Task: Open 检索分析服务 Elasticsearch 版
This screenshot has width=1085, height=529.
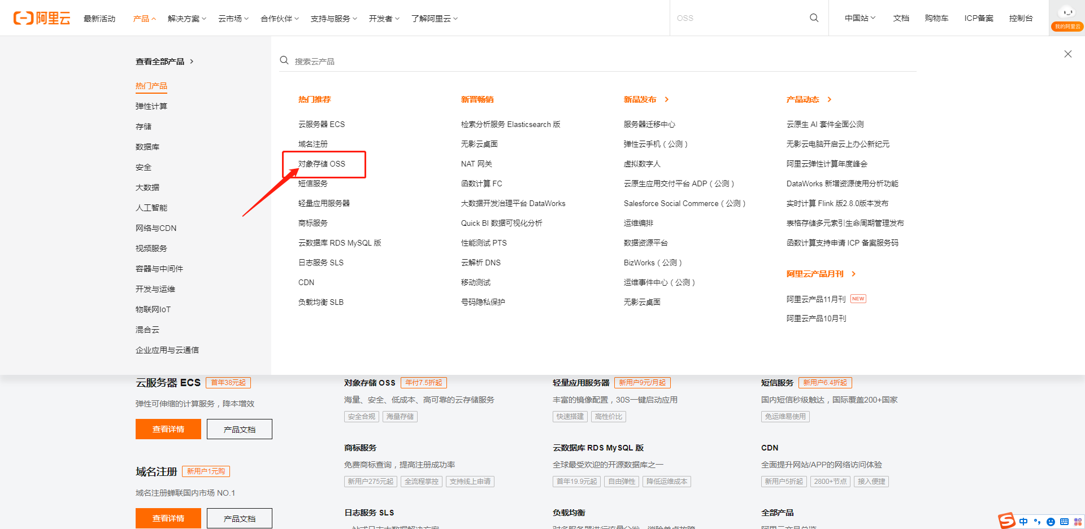Action: coord(511,124)
